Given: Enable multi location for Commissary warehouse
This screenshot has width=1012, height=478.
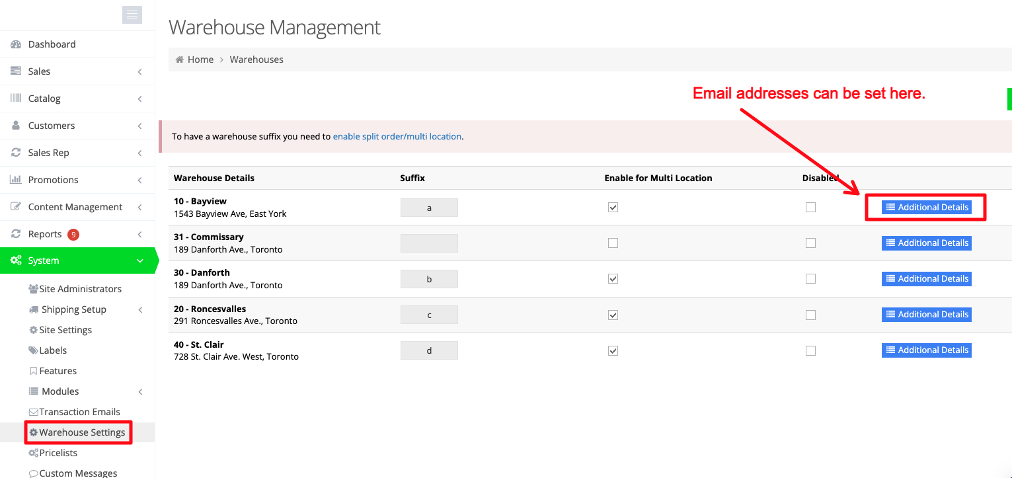Looking at the screenshot, I should pos(613,243).
